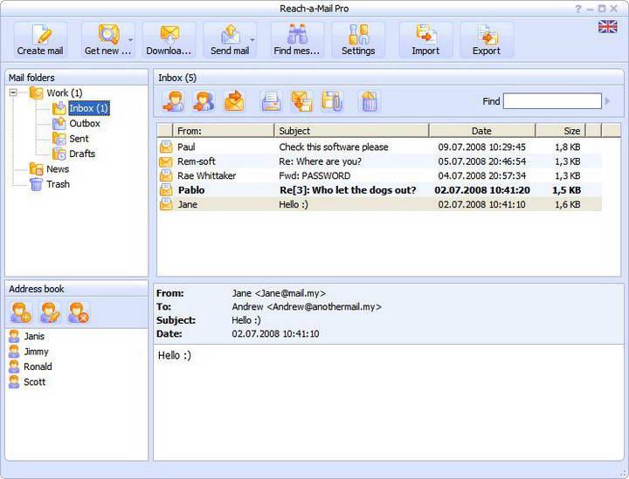Select the unread message from Pablo
629x479 pixels.
click(379, 190)
